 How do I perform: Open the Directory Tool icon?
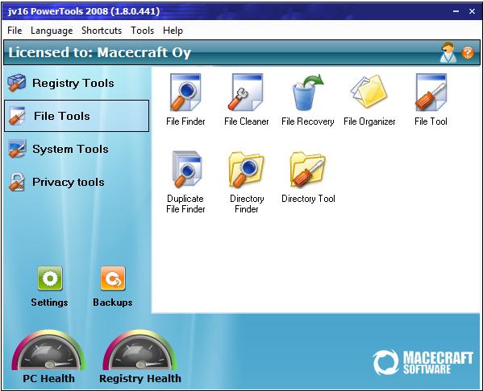coord(308,169)
